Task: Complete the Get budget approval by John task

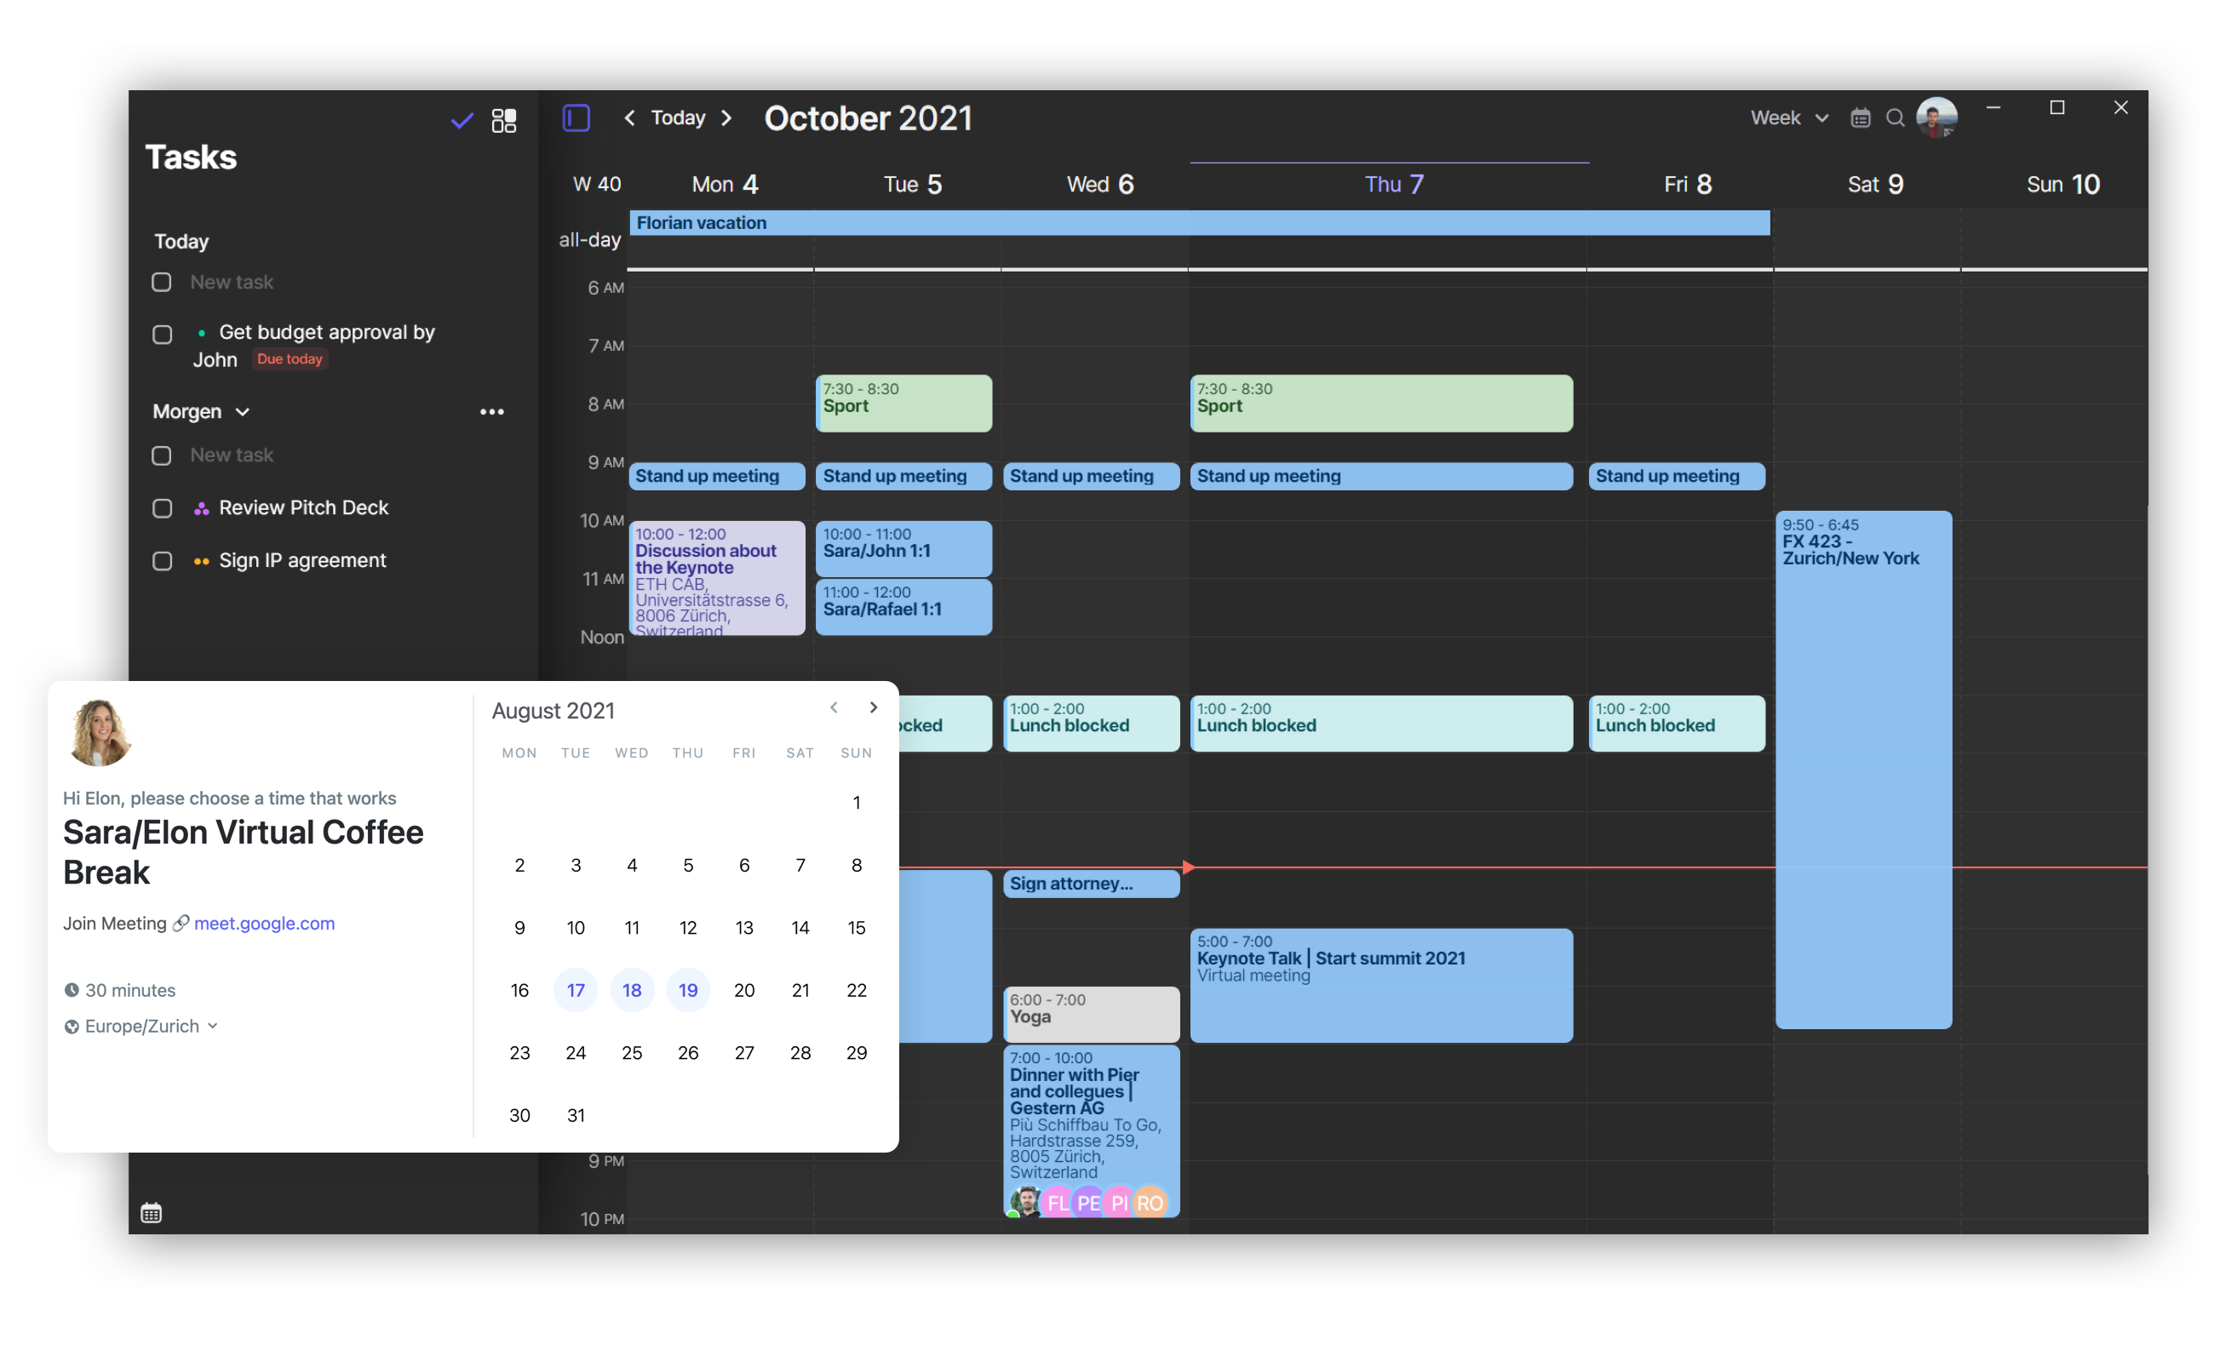Action: pos(162,335)
